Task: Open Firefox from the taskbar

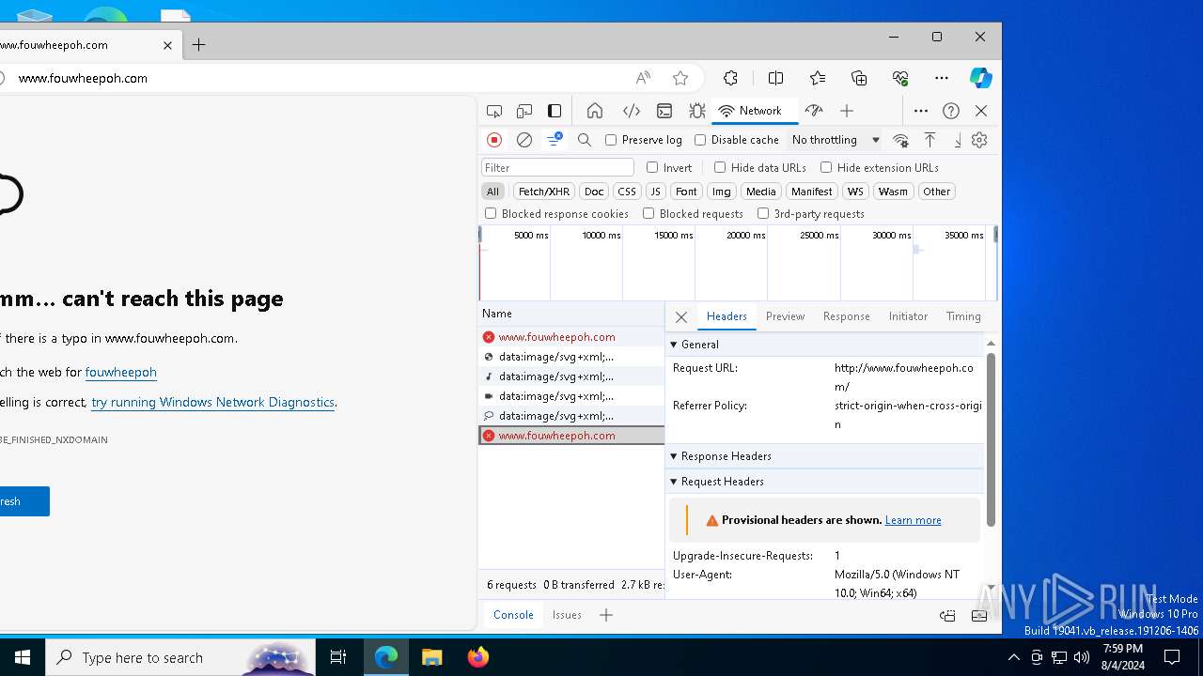Action: pyautogui.click(x=478, y=657)
